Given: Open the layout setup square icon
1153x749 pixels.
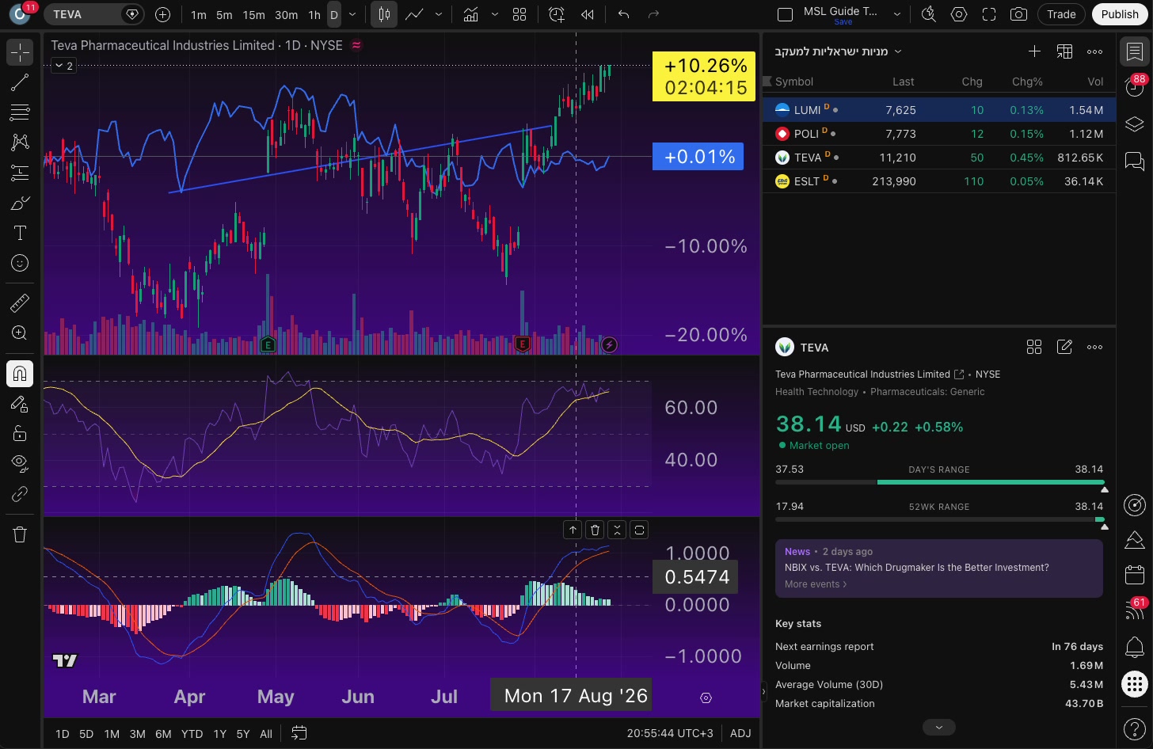Looking at the screenshot, I should pyautogui.click(x=785, y=14).
